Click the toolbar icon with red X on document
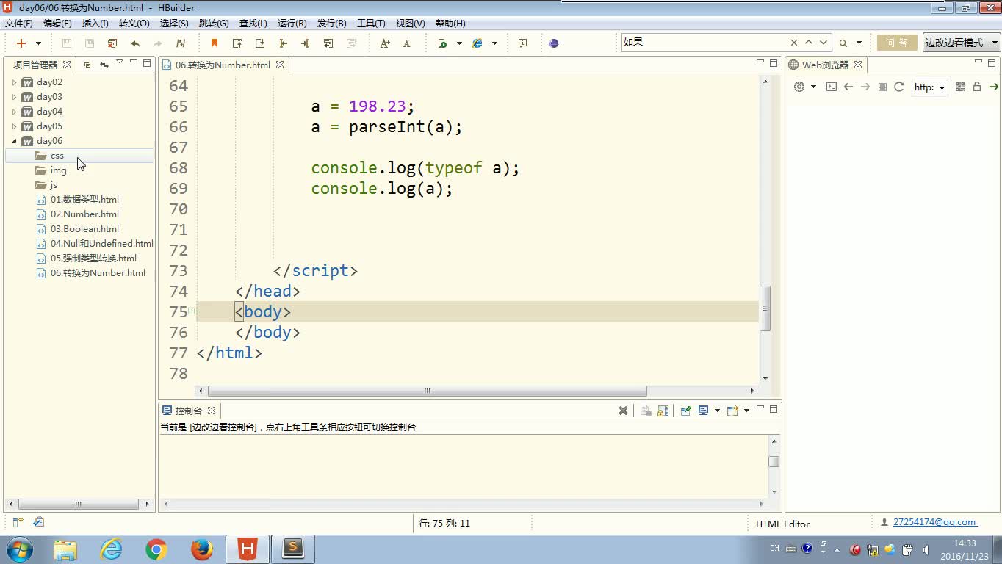 coord(112,43)
